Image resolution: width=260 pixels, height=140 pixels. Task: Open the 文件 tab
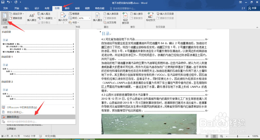coord(5,8)
